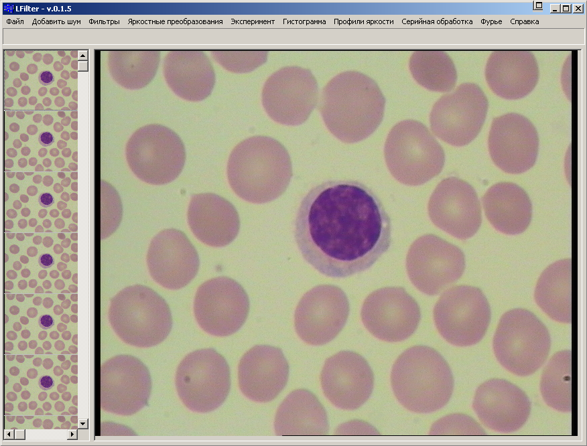Open the Добавить шум menu

(56, 21)
